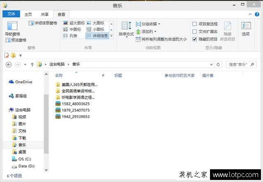Select 小图标 layout
The height and width of the screenshot is (182, 263).
(95, 29)
